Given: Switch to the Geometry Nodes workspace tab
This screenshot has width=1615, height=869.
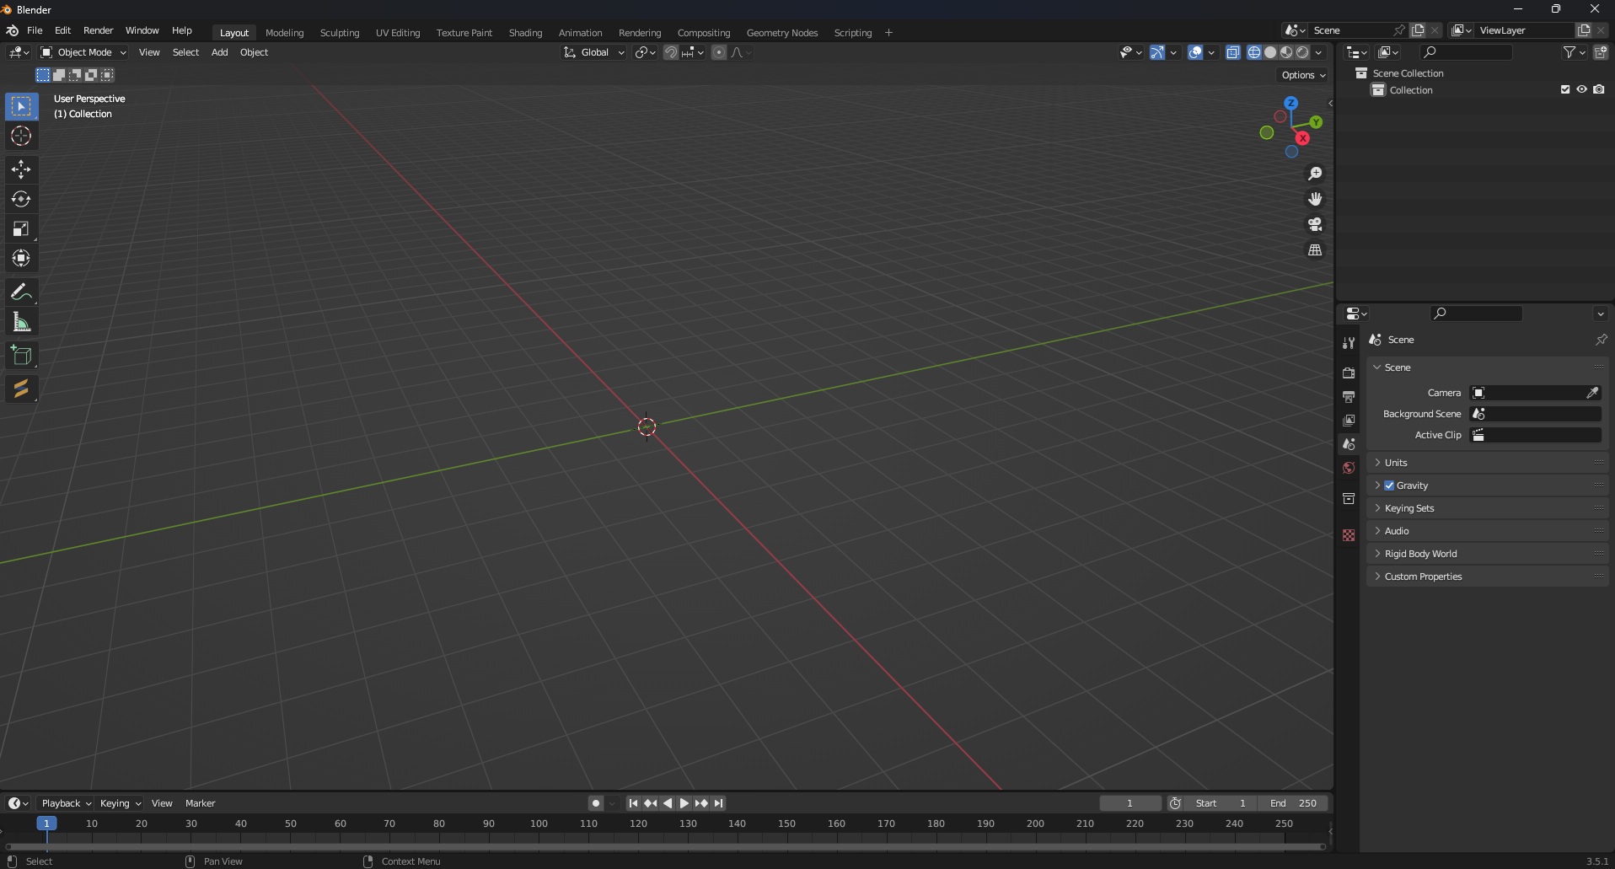Looking at the screenshot, I should pyautogui.click(x=781, y=33).
